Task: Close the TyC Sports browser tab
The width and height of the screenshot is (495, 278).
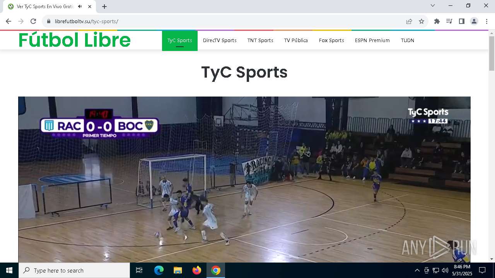Action: pos(90,7)
